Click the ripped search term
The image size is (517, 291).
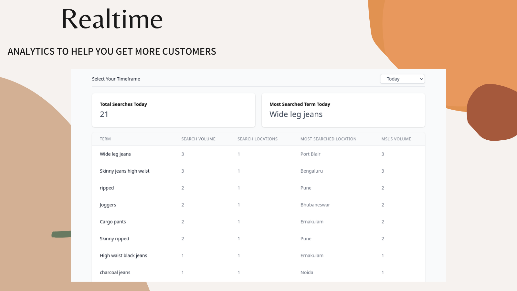pos(107,188)
